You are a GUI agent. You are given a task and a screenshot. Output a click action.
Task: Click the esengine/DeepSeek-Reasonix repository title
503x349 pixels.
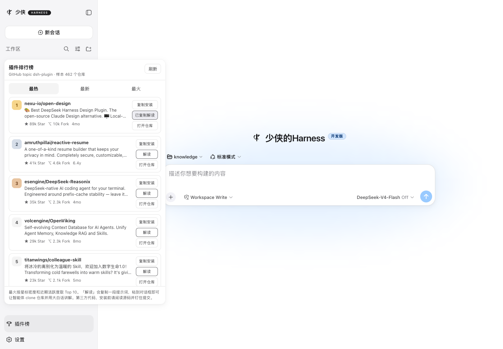coord(57,182)
